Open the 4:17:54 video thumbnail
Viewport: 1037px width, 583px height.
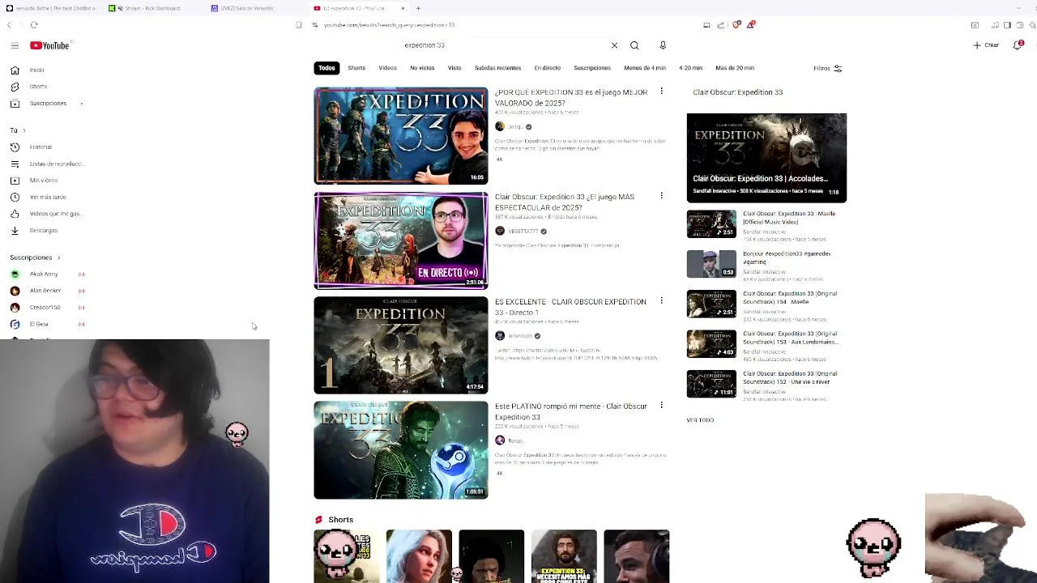[x=401, y=345]
